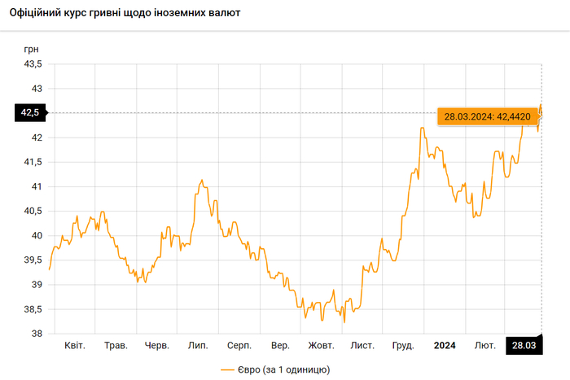
Task: Click the chart title about офіційний курс гривні
Action: click(x=125, y=15)
